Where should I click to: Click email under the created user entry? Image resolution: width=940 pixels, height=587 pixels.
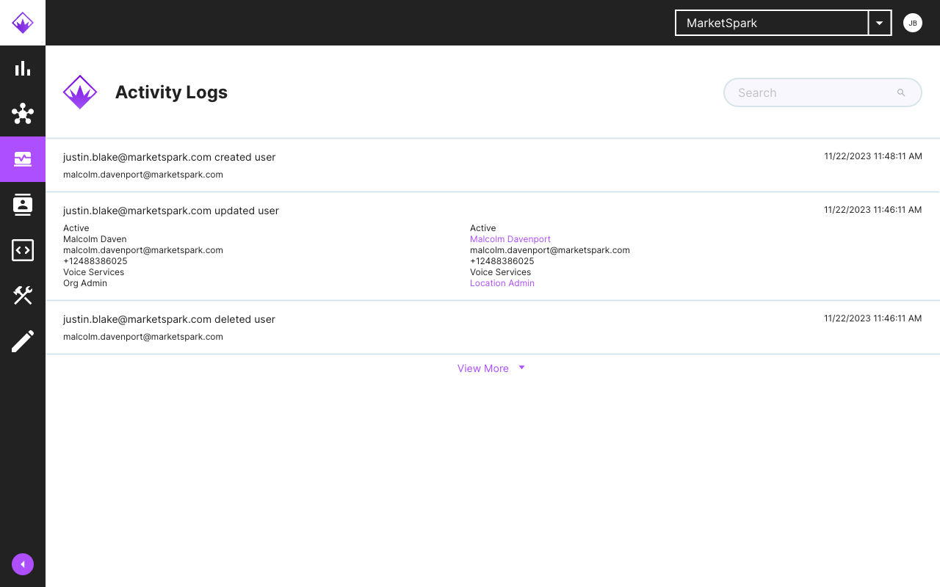pos(143,175)
